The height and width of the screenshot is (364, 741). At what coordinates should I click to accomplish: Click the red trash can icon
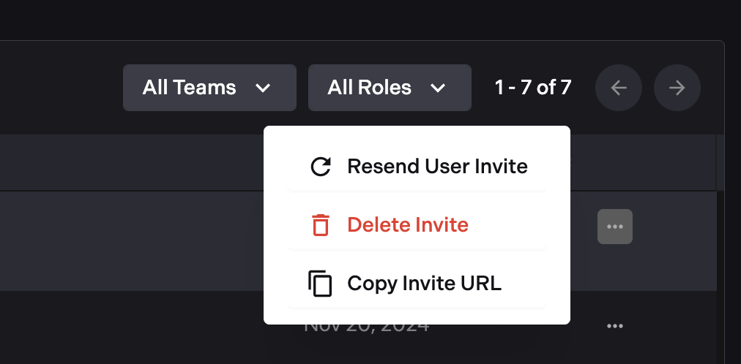(320, 224)
